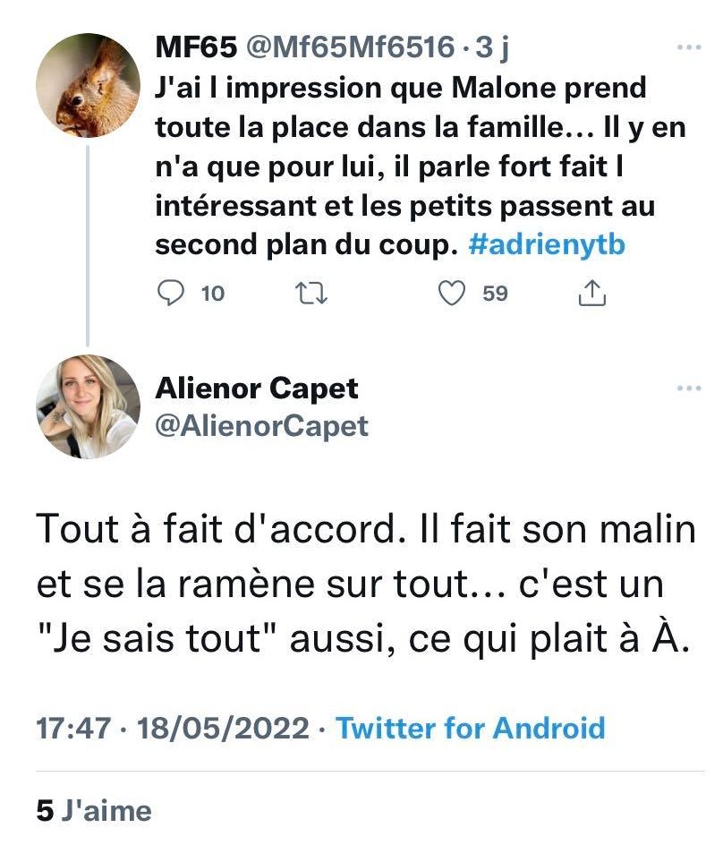Click the like count 59
This screenshot has height=845, width=723.
point(495,293)
